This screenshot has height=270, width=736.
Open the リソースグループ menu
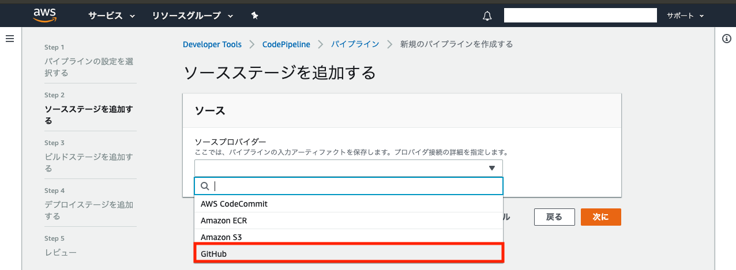[x=192, y=16]
